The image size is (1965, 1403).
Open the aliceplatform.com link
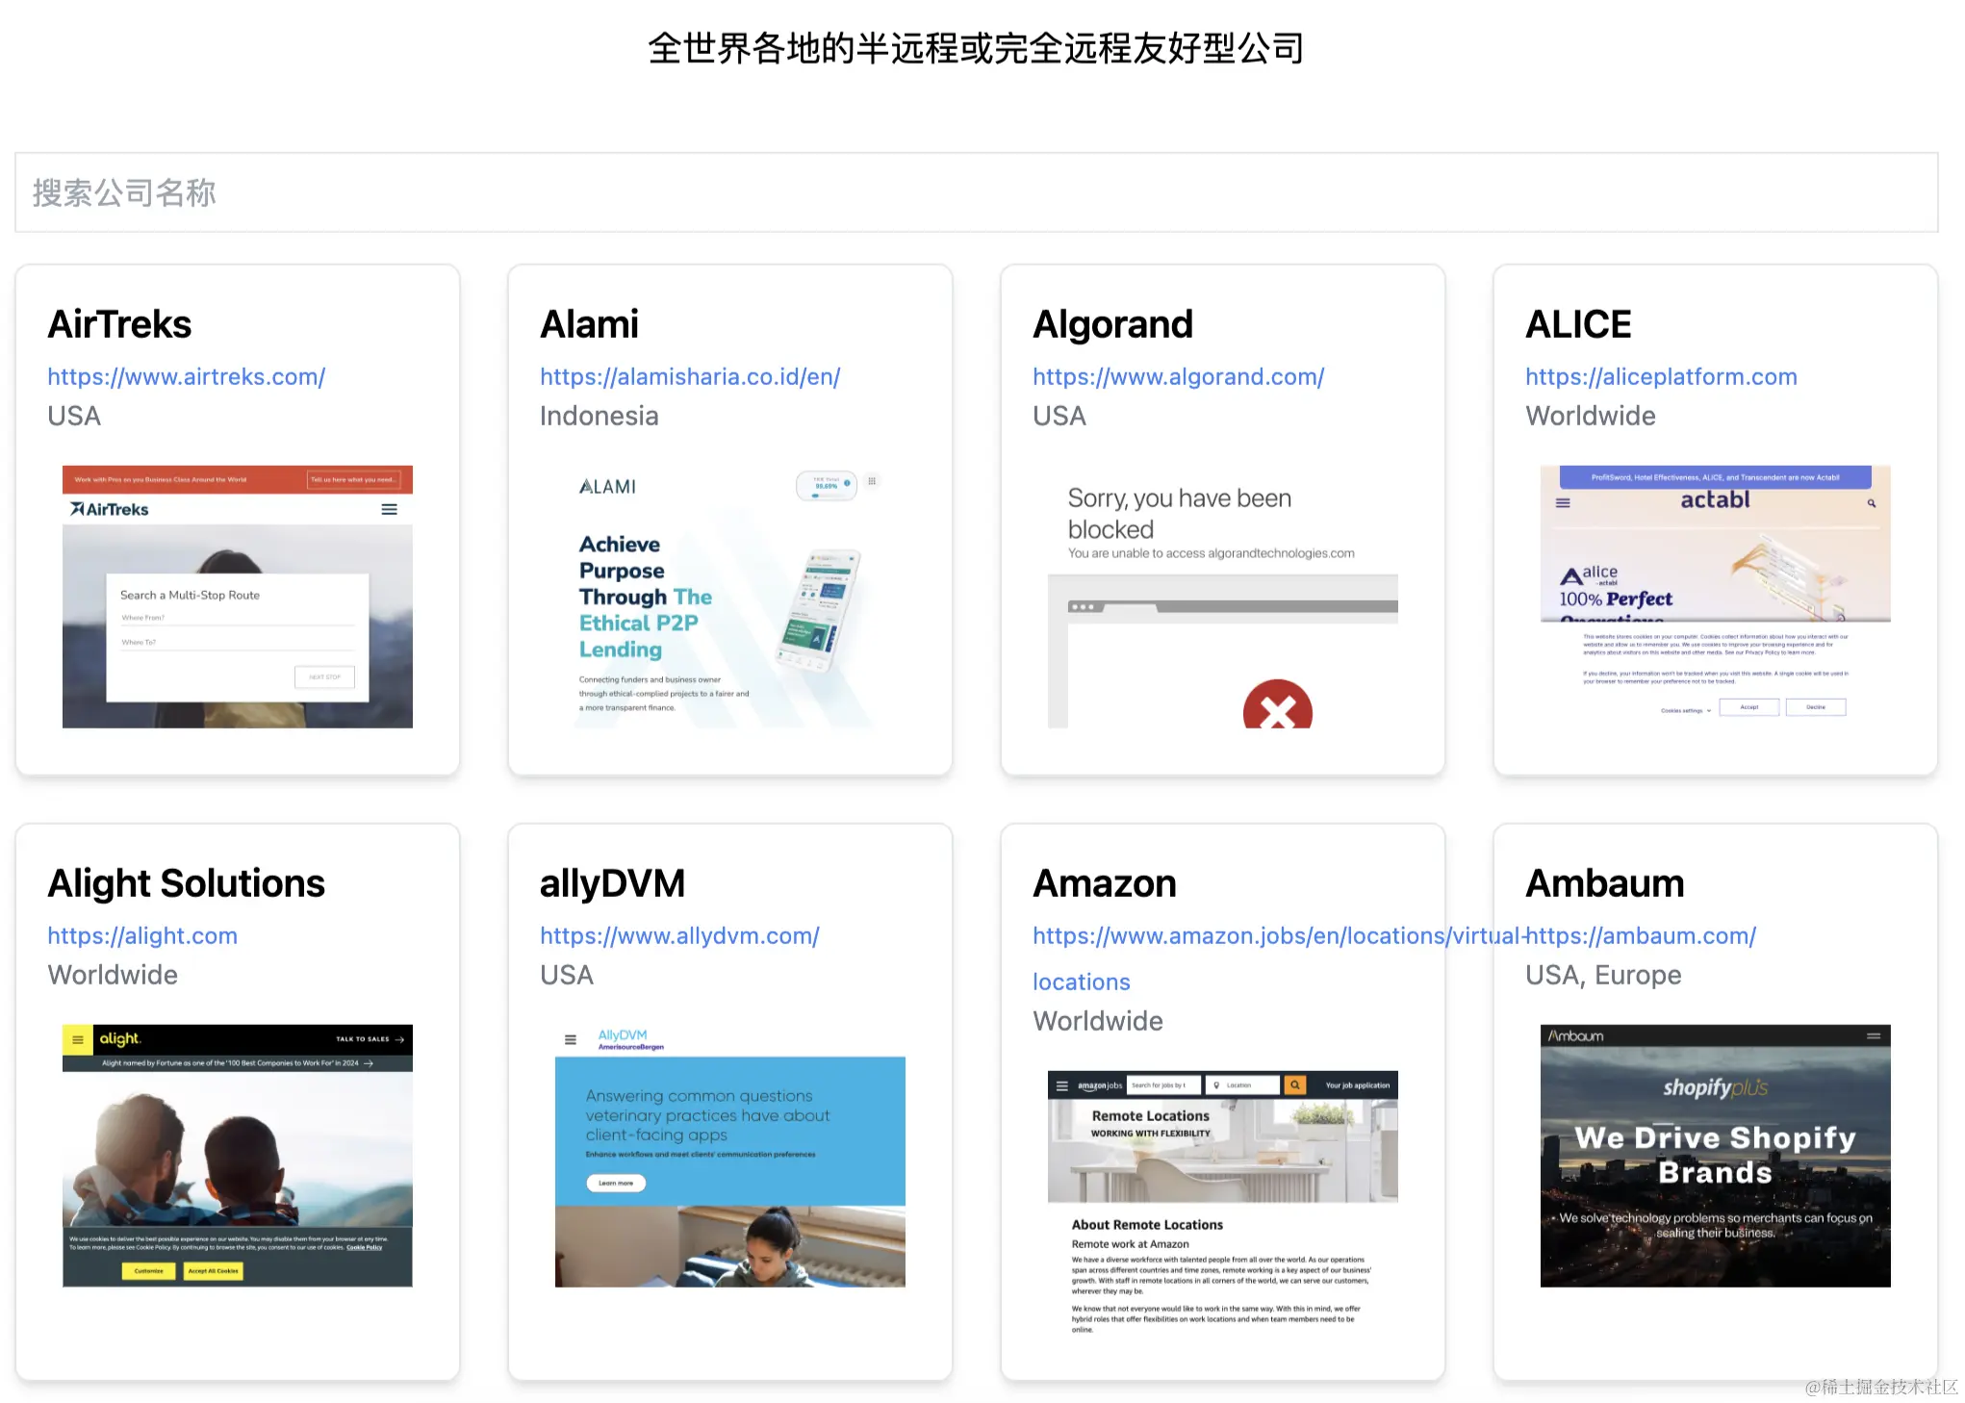tap(1661, 376)
